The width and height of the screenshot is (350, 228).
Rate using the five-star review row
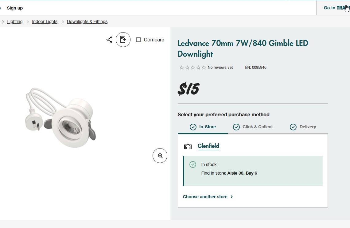point(193,68)
